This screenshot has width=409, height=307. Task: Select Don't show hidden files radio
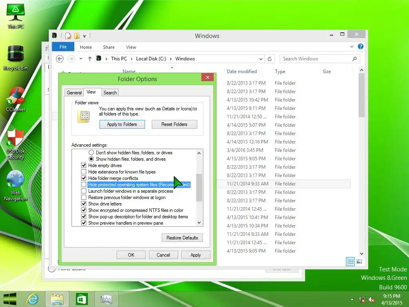point(91,152)
